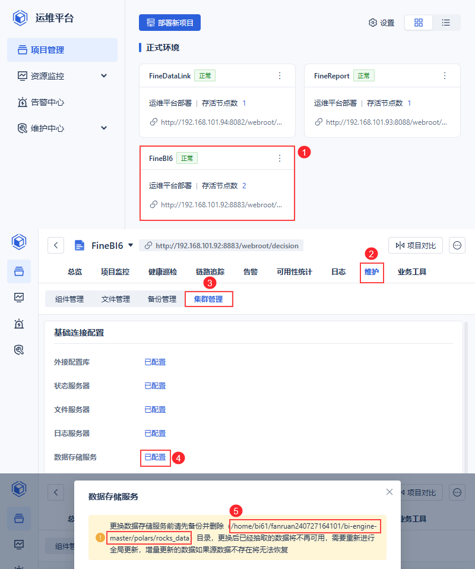The image size is (475, 569).
Task: Expand the 资源监控 chevron
Action: (x=104, y=76)
